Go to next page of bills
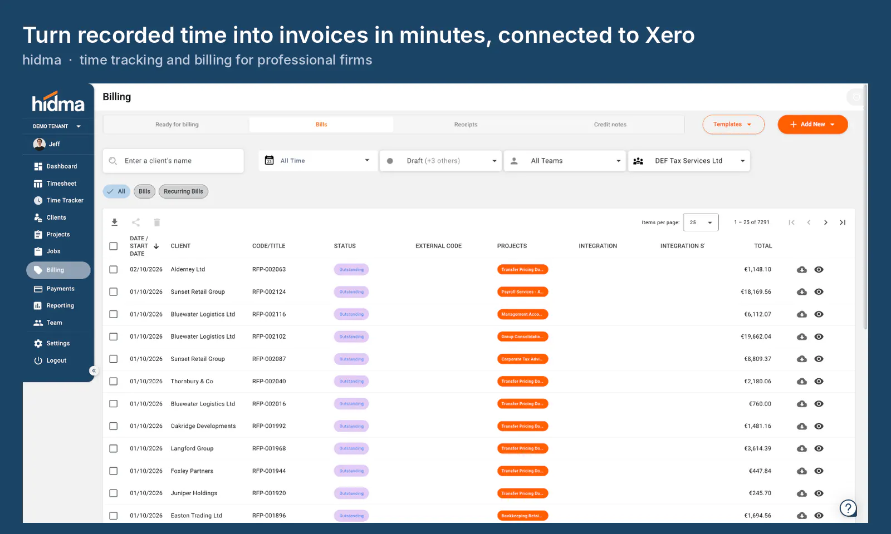Viewport: 891px width, 534px height. [x=826, y=222]
